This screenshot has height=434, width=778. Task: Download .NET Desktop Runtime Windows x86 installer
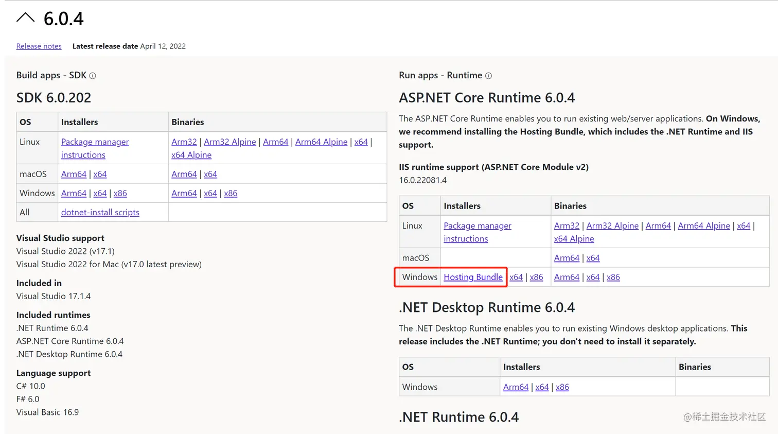(562, 387)
